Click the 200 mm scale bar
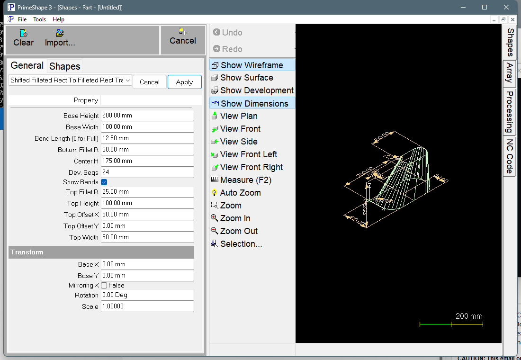This screenshot has height=360, width=521. coord(451,324)
